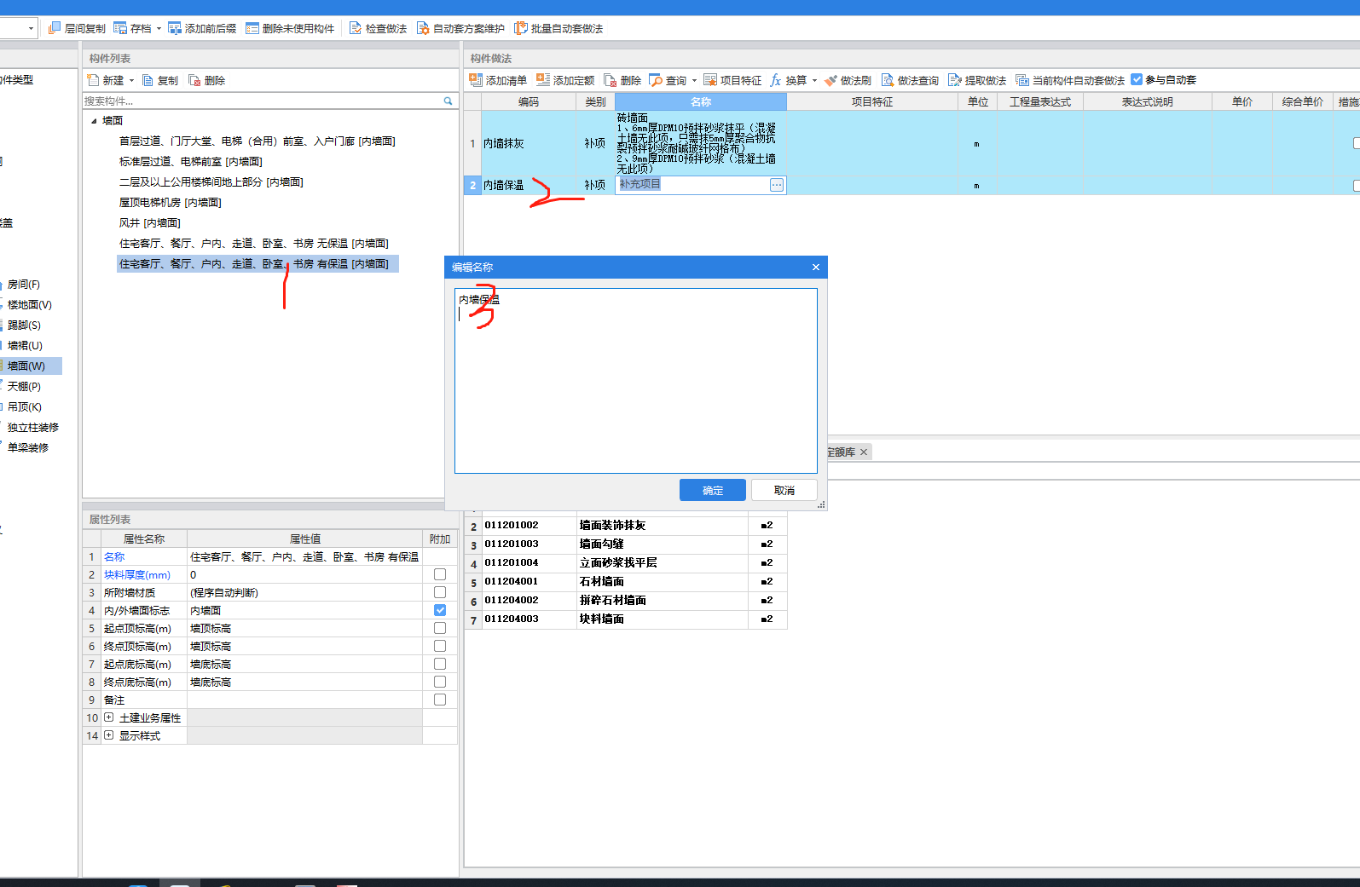Toggle 附加 checkbox for 起点底标高(m)
The width and height of the screenshot is (1360, 887).
(x=440, y=664)
